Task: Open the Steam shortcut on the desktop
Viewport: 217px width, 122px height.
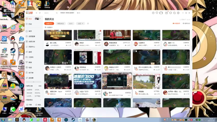Action: click(x=13, y=52)
